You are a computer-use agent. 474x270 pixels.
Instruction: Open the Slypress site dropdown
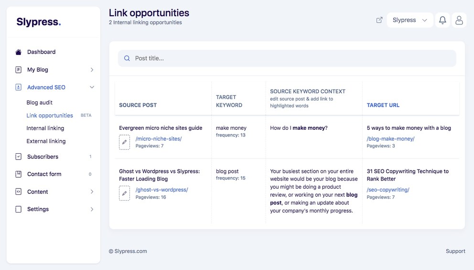(x=410, y=20)
